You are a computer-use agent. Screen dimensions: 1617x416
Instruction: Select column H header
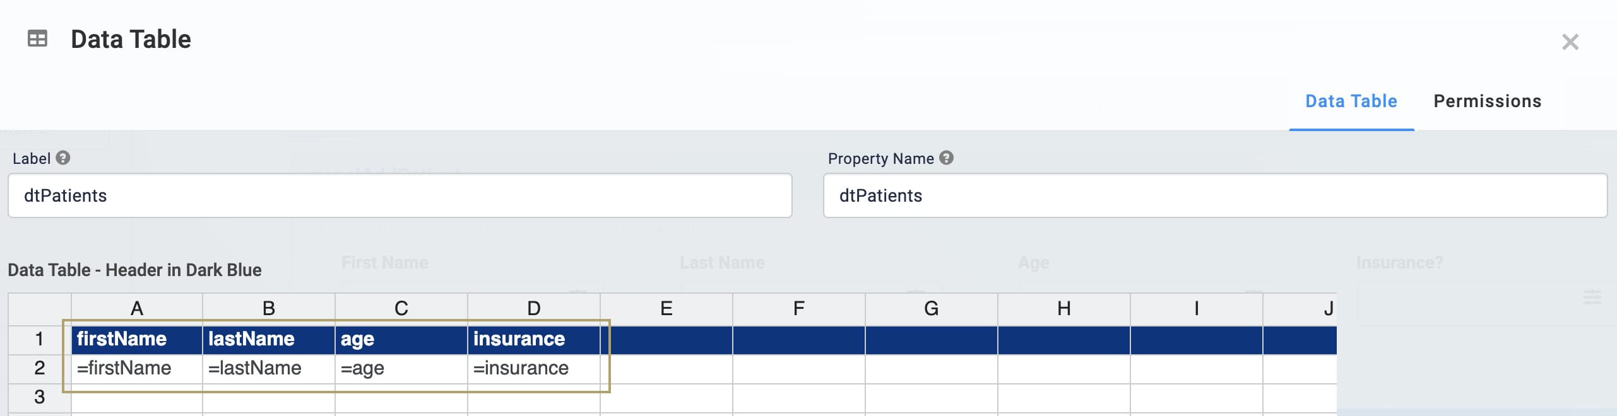(x=1064, y=309)
